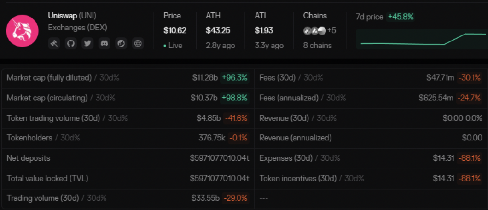Click the '-0.1%' tokenholders change badge

point(238,138)
